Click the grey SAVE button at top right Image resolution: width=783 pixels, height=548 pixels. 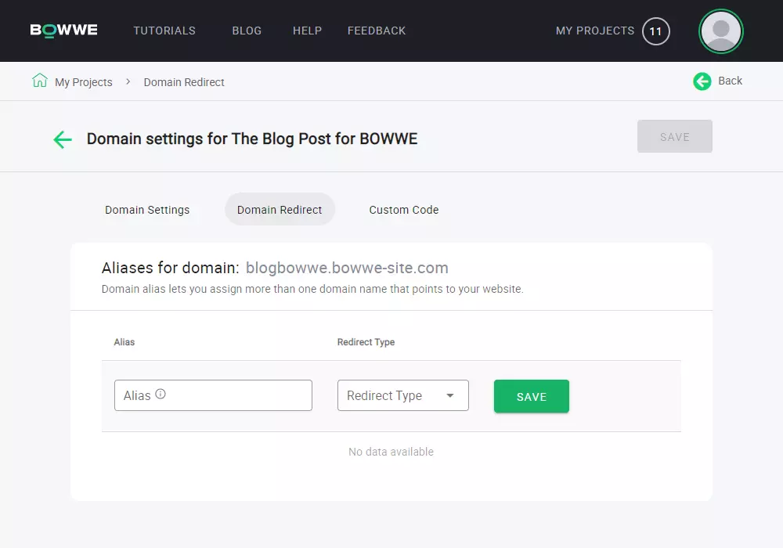coord(675,136)
